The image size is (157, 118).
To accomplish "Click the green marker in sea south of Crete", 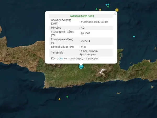I will [x=67, y=97].
